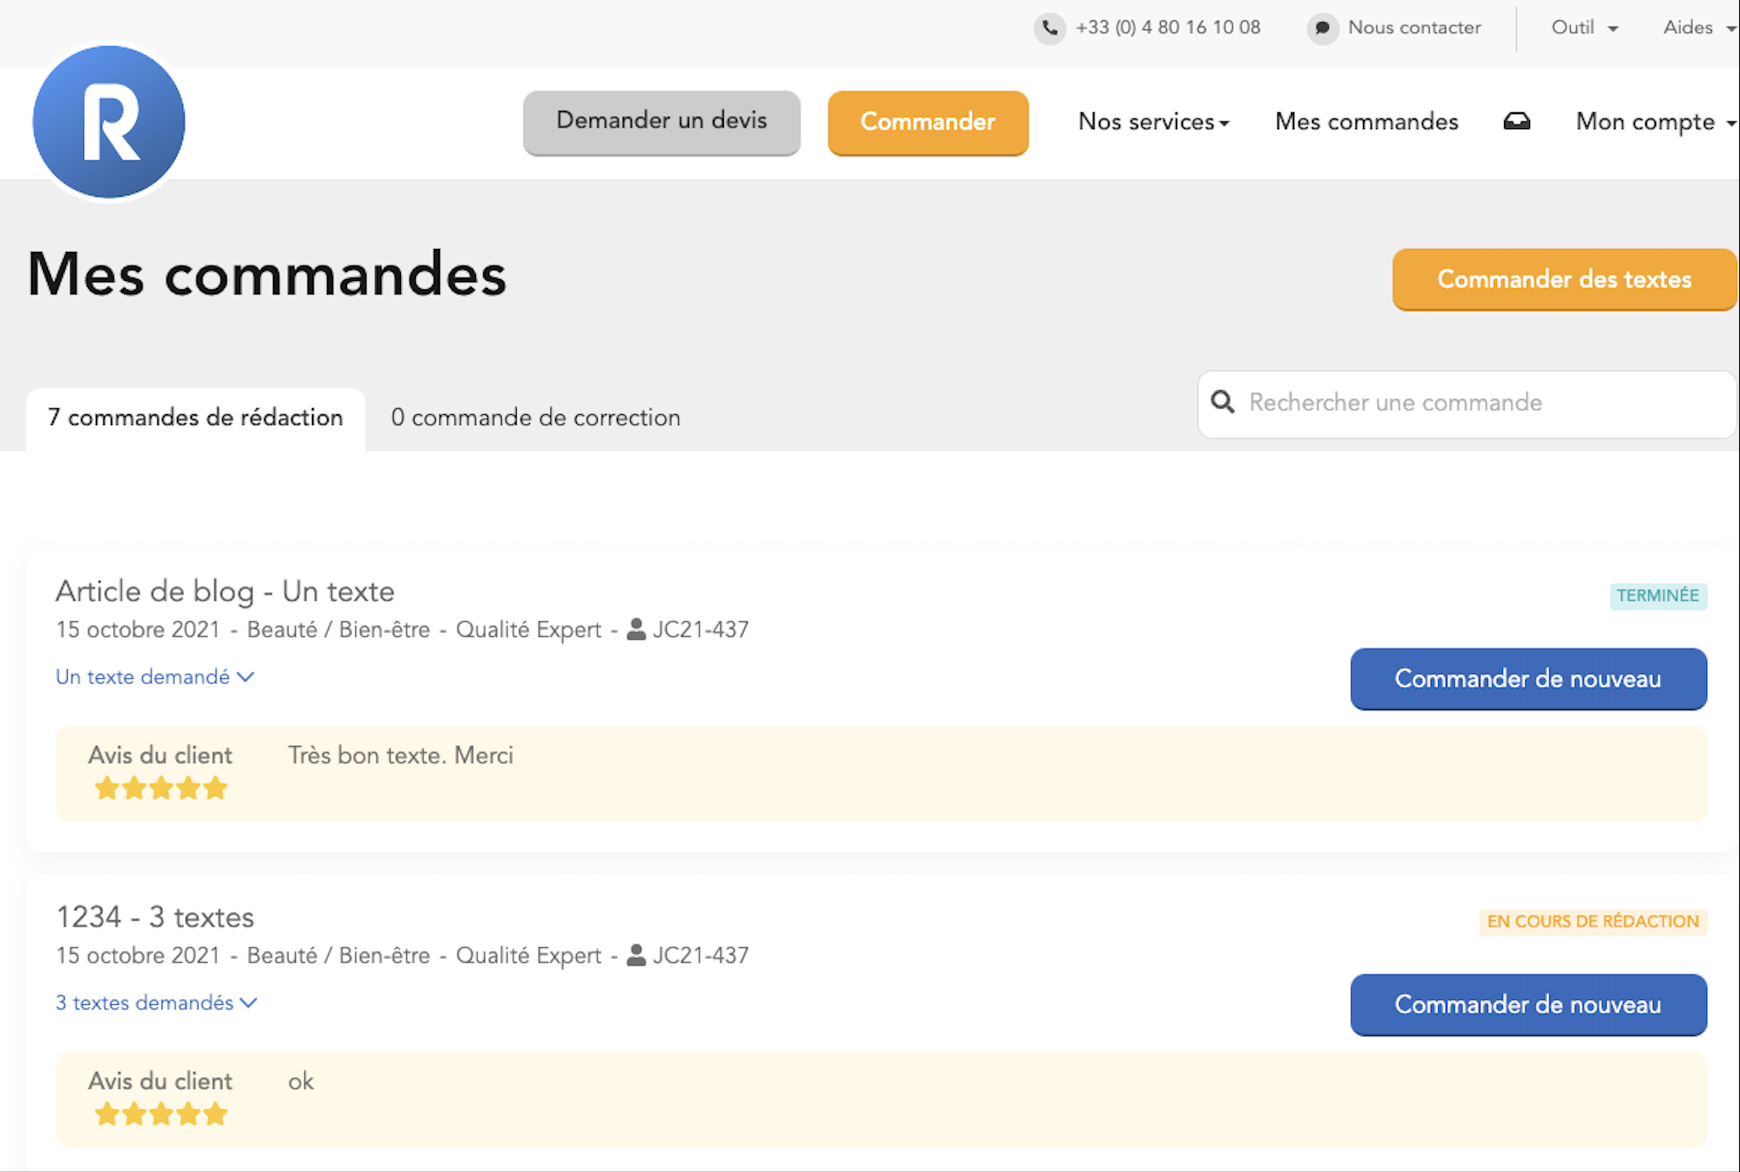Open the Mon compte dropdown
Viewport: 1740px width, 1172px height.
[1656, 122]
